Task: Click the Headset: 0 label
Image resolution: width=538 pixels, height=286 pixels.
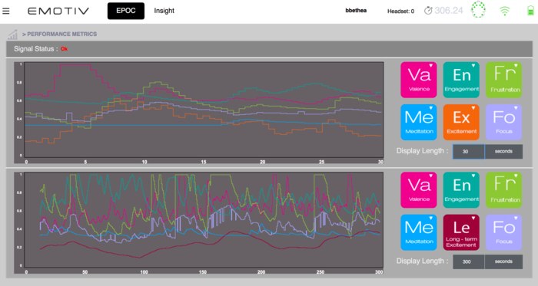Action: point(400,12)
